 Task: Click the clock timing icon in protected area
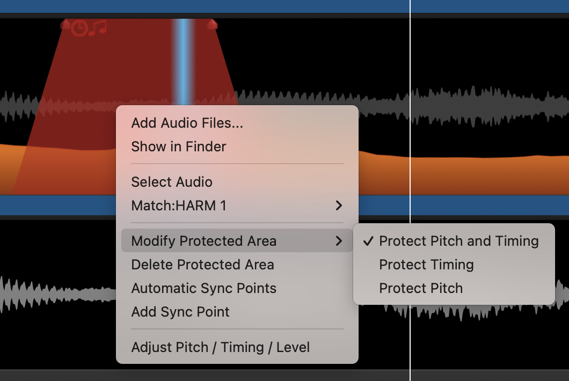(79, 28)
